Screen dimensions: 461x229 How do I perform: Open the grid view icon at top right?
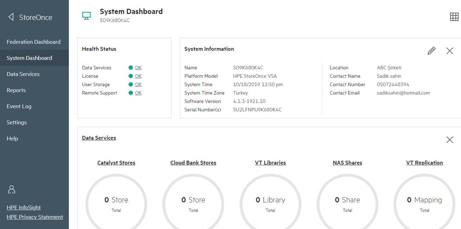454,17
